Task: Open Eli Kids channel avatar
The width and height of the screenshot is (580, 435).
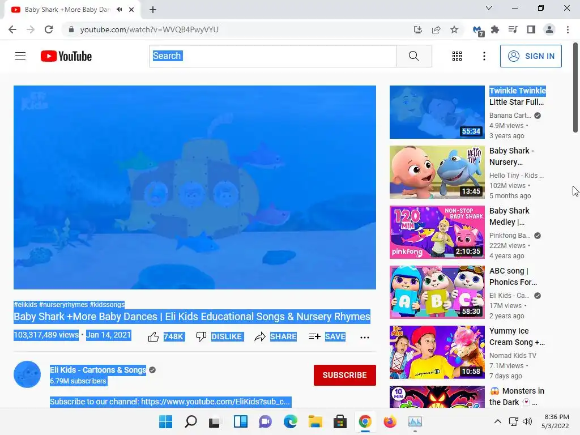Action: 27,374
